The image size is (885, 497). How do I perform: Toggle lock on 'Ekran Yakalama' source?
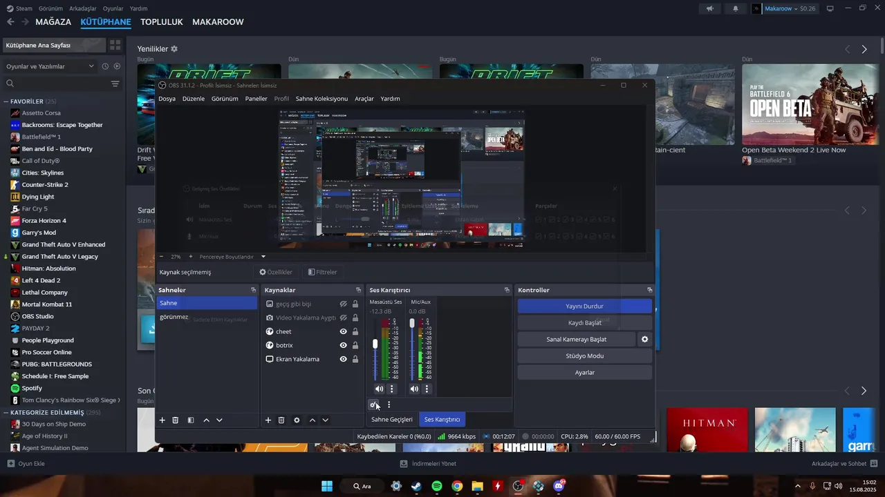355,359
